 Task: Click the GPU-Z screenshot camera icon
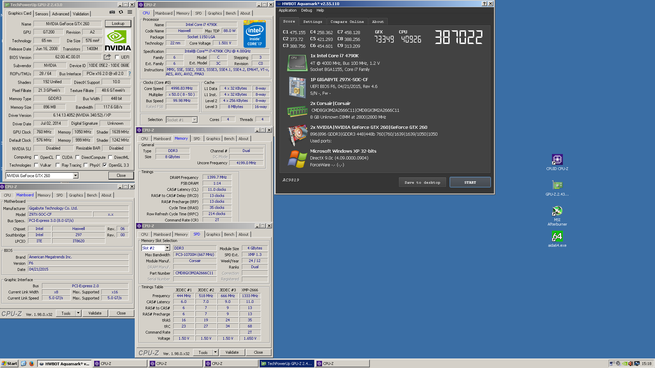click(x=112, y=12)
